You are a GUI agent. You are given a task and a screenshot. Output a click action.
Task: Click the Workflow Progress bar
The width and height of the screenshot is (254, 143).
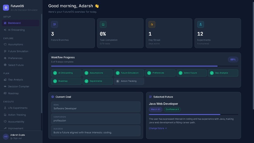[145, 66]
